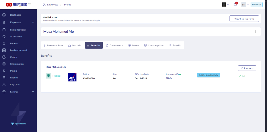Open Leave Requests page

(19, 30)
